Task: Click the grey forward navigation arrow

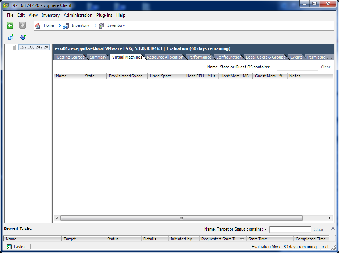Action: coord(22,25)
